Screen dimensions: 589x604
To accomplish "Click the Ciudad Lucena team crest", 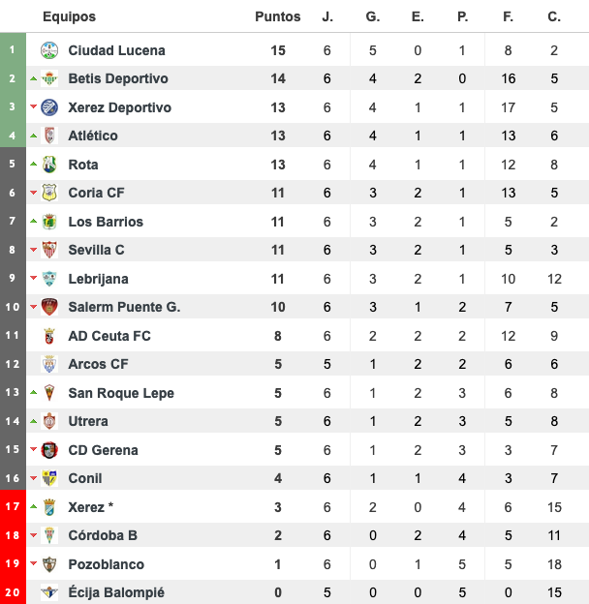I will tap(49, 50).
